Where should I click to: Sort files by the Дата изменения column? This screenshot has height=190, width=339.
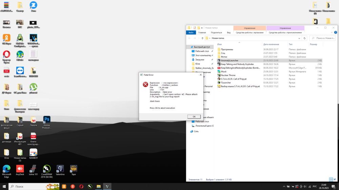[x=271, y=44]
